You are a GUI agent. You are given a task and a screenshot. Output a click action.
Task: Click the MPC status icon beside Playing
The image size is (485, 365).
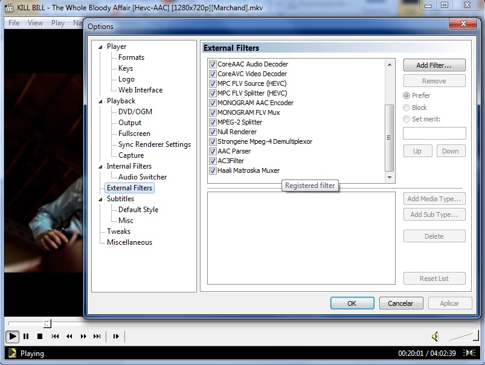coord(12,354)
